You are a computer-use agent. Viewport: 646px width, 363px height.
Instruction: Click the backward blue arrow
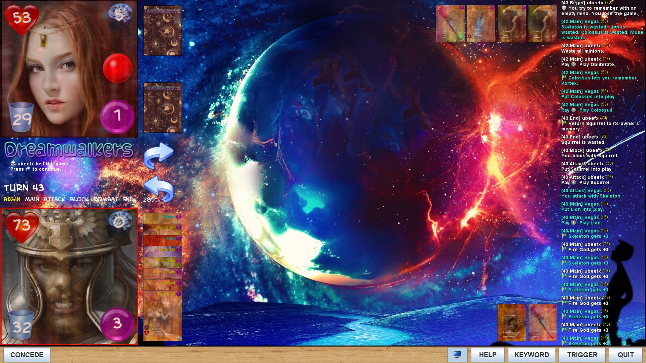coord(158,189)
